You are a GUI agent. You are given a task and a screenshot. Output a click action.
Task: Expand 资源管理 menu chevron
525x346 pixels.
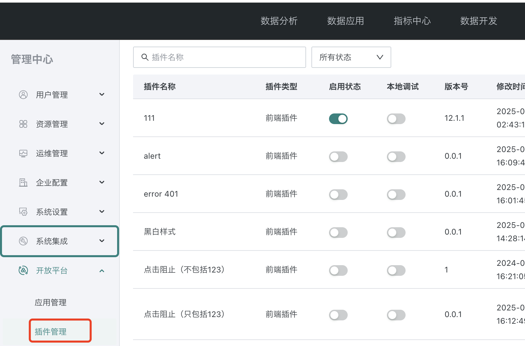click(x=102, y=124)
